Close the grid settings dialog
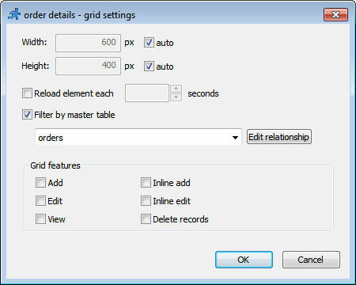This screenshot has width=356, height=285. click(335, 14)
